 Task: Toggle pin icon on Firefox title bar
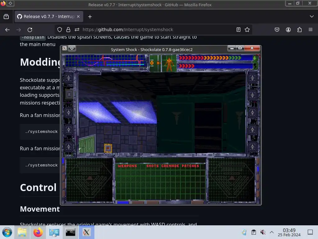(10, 3)
